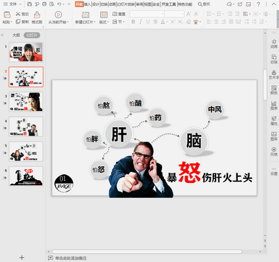
Task: Open the font name combo box
Action: click(147, 14)
